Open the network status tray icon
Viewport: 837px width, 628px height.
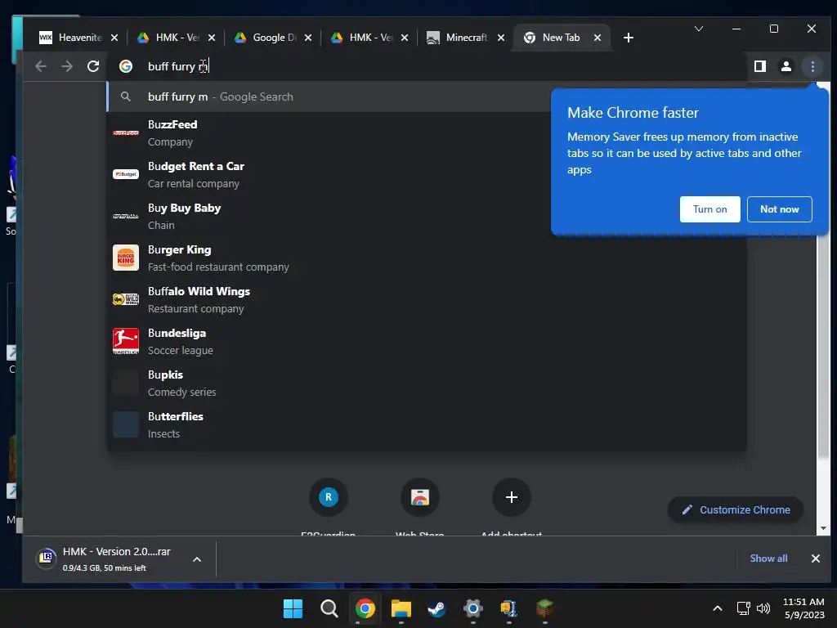click(x=744, y=608)
